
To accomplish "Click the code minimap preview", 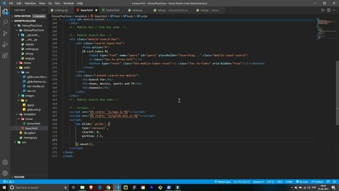I will 326,29.
